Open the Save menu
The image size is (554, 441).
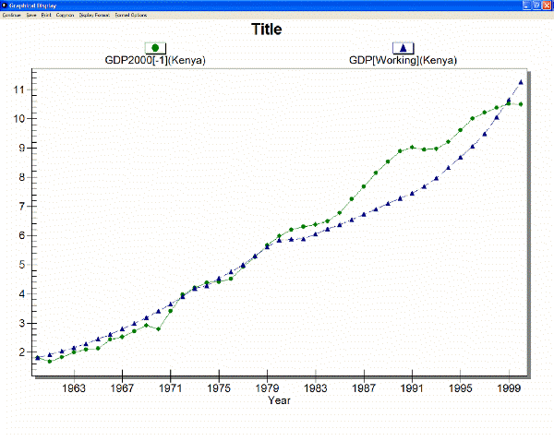tap(30, 16)
